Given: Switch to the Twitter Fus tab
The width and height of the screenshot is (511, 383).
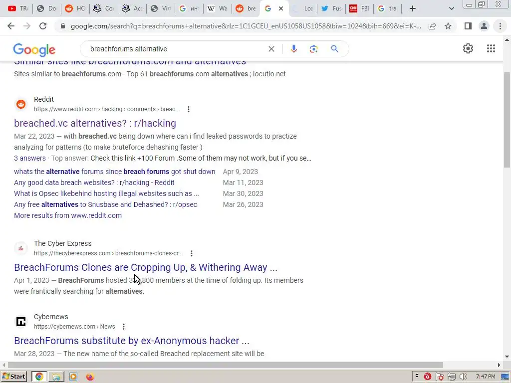Looking at the screenshot, I should click(x=331, y=8).
